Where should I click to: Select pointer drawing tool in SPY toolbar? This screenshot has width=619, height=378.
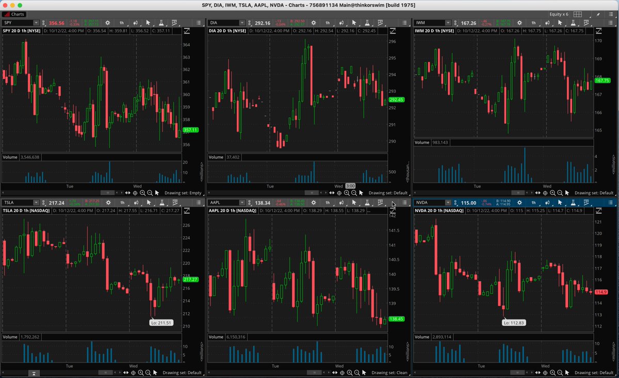point(148,23)
